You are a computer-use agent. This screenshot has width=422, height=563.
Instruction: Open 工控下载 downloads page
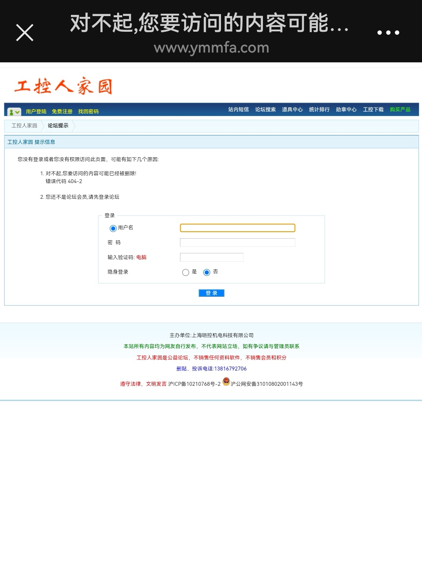(x=373, y=110)
